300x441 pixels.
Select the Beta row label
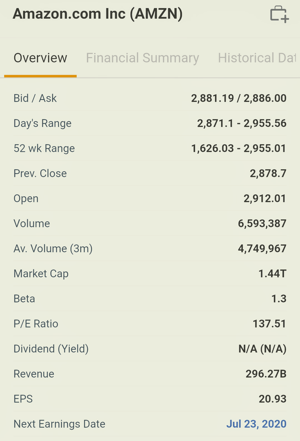24,299
